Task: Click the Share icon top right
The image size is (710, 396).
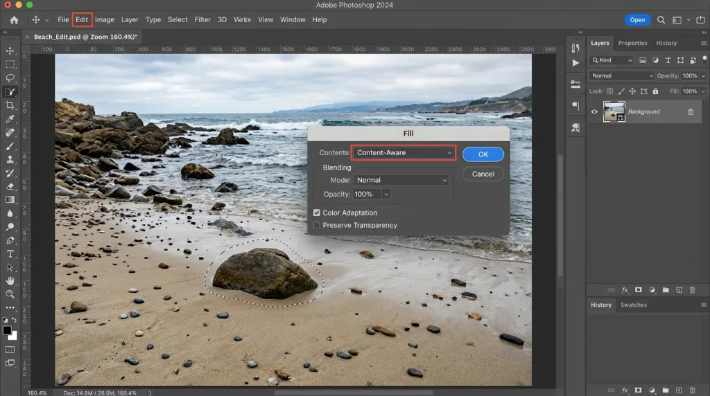Action: pos(700,20)
